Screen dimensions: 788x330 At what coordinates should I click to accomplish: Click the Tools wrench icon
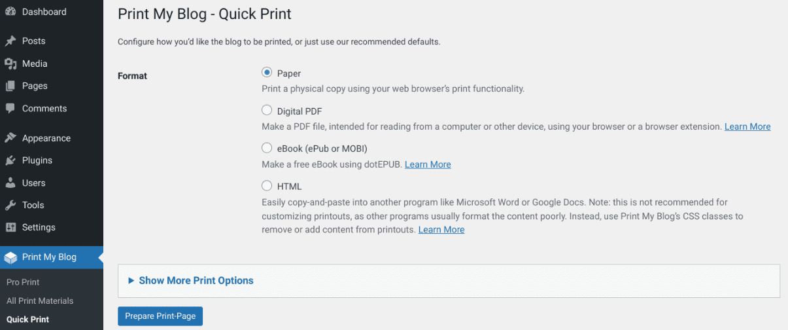(10, 205)
